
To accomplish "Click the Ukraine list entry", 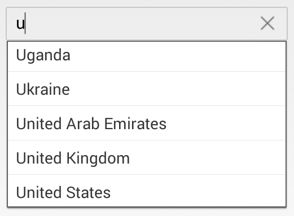I will (x=147, y=89).
